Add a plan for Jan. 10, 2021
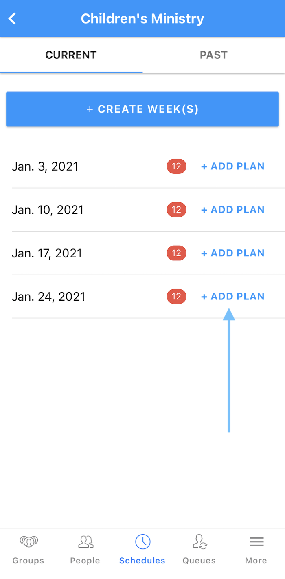 (232, 209)
